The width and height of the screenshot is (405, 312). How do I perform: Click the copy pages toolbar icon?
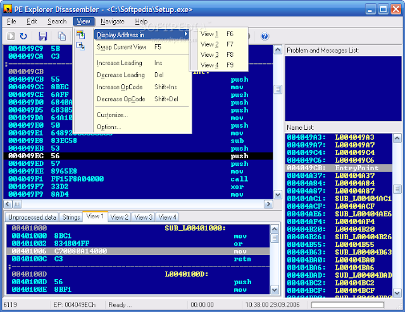[61, 36]
